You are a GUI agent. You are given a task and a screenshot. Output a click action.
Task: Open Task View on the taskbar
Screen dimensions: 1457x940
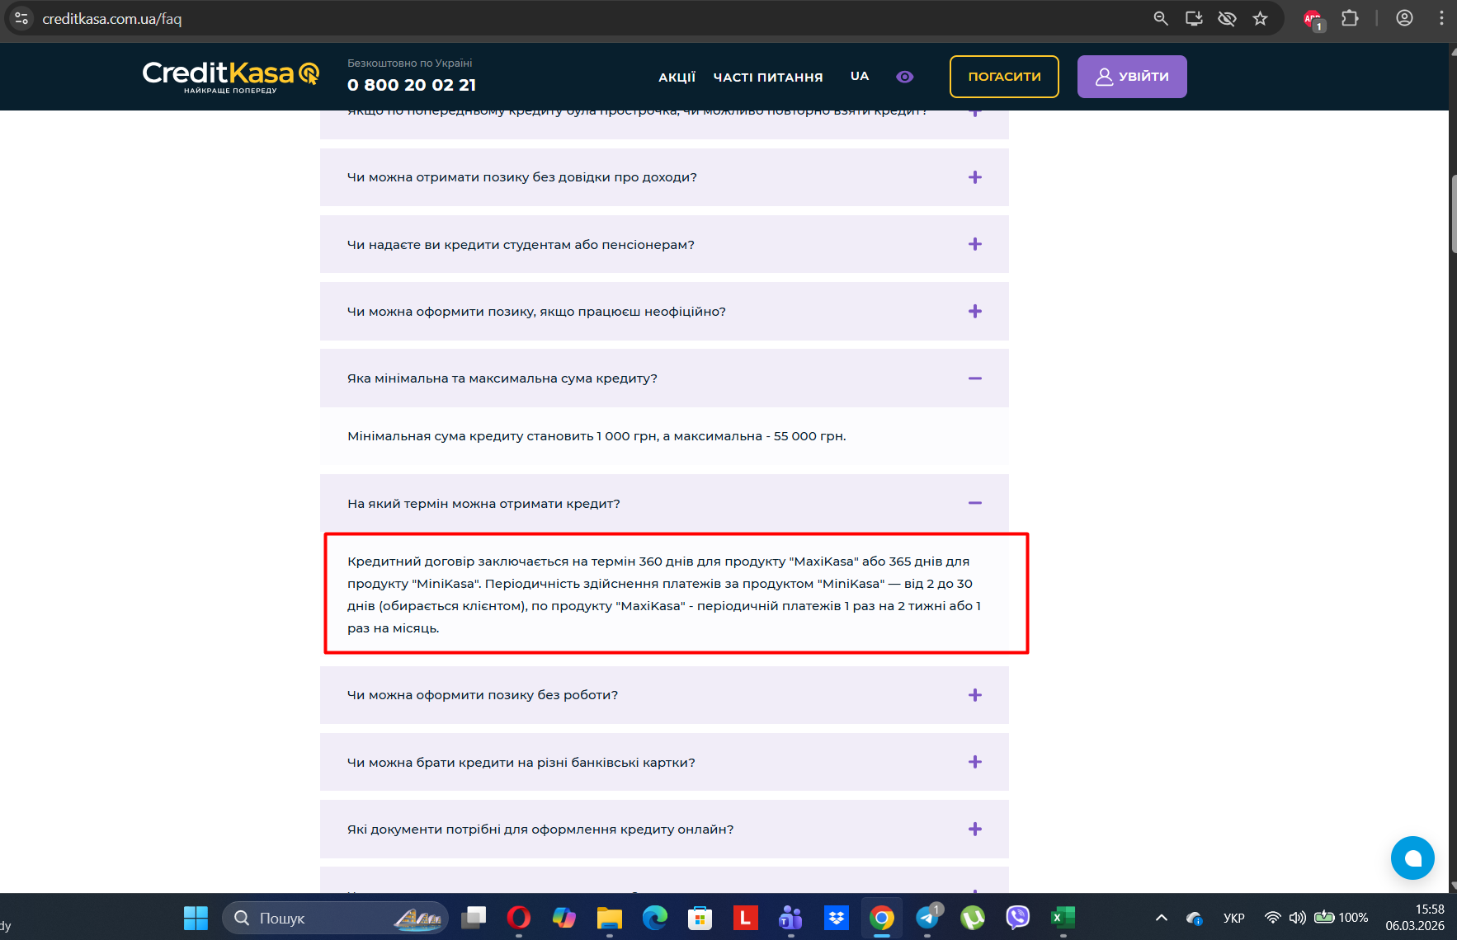tap(474, 918)
